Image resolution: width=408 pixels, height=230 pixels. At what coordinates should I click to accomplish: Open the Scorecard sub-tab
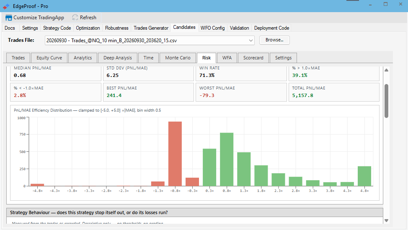point(253,58)
